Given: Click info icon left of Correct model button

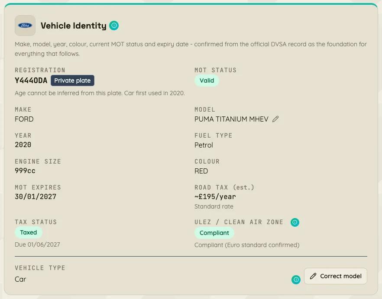Looking at the screenshot, I should coord(296,280).
